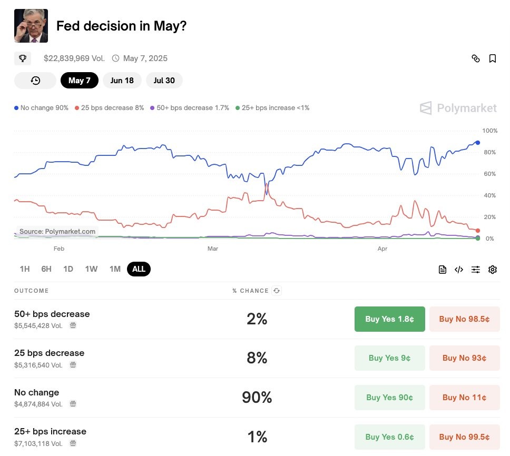Click the refresh icon beside % Chance
This screenshot has width=510, height=456.
[x=277, y=291]
